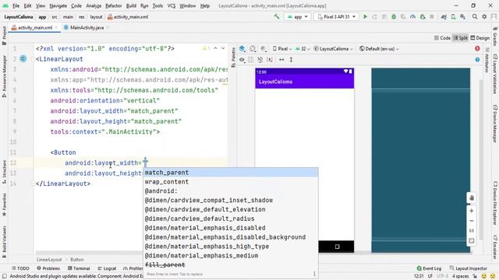Screen dimensions: 499x280
Task: Open the Pixel 3 API 31 device dropdown
Action: coord(336,17)
